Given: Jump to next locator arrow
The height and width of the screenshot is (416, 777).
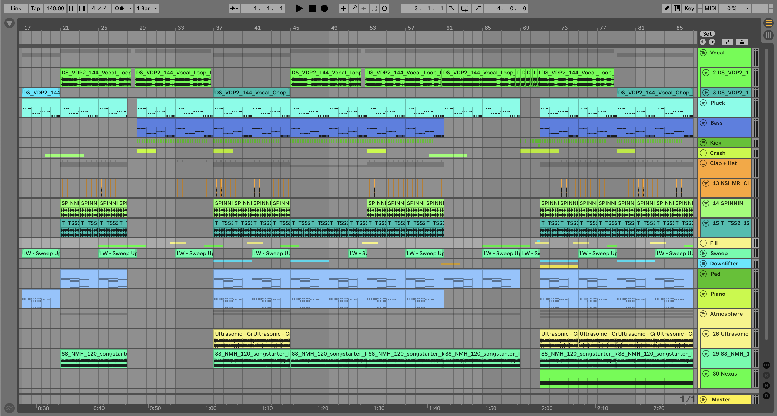Looking at the screenshot, I should click(712, 42).
